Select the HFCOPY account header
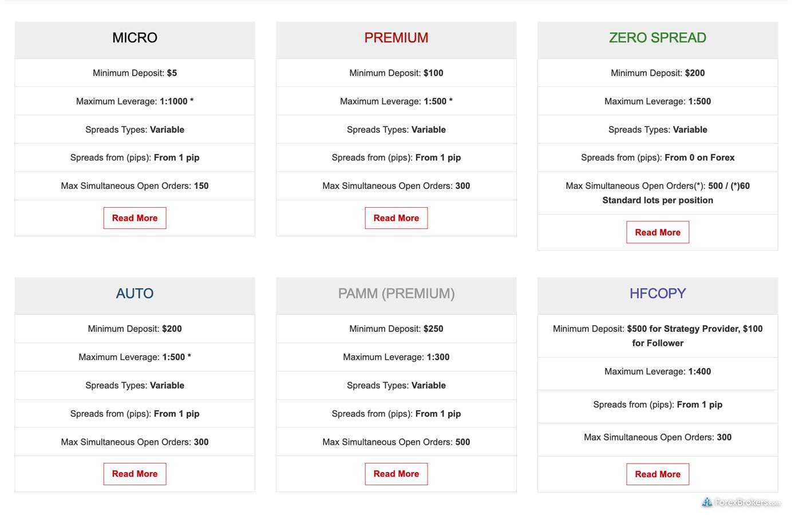 658,294
